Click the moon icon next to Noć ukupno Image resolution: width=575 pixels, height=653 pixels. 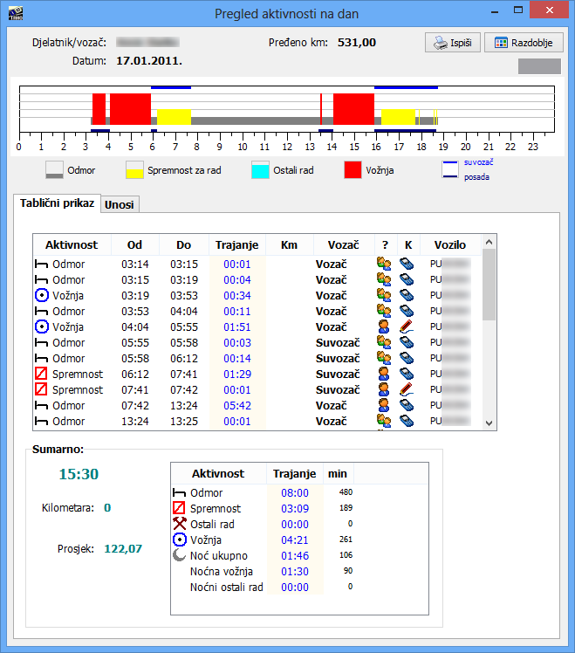[180, 555]
